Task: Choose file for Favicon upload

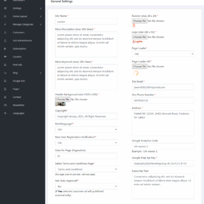Action: click(139, 21)
